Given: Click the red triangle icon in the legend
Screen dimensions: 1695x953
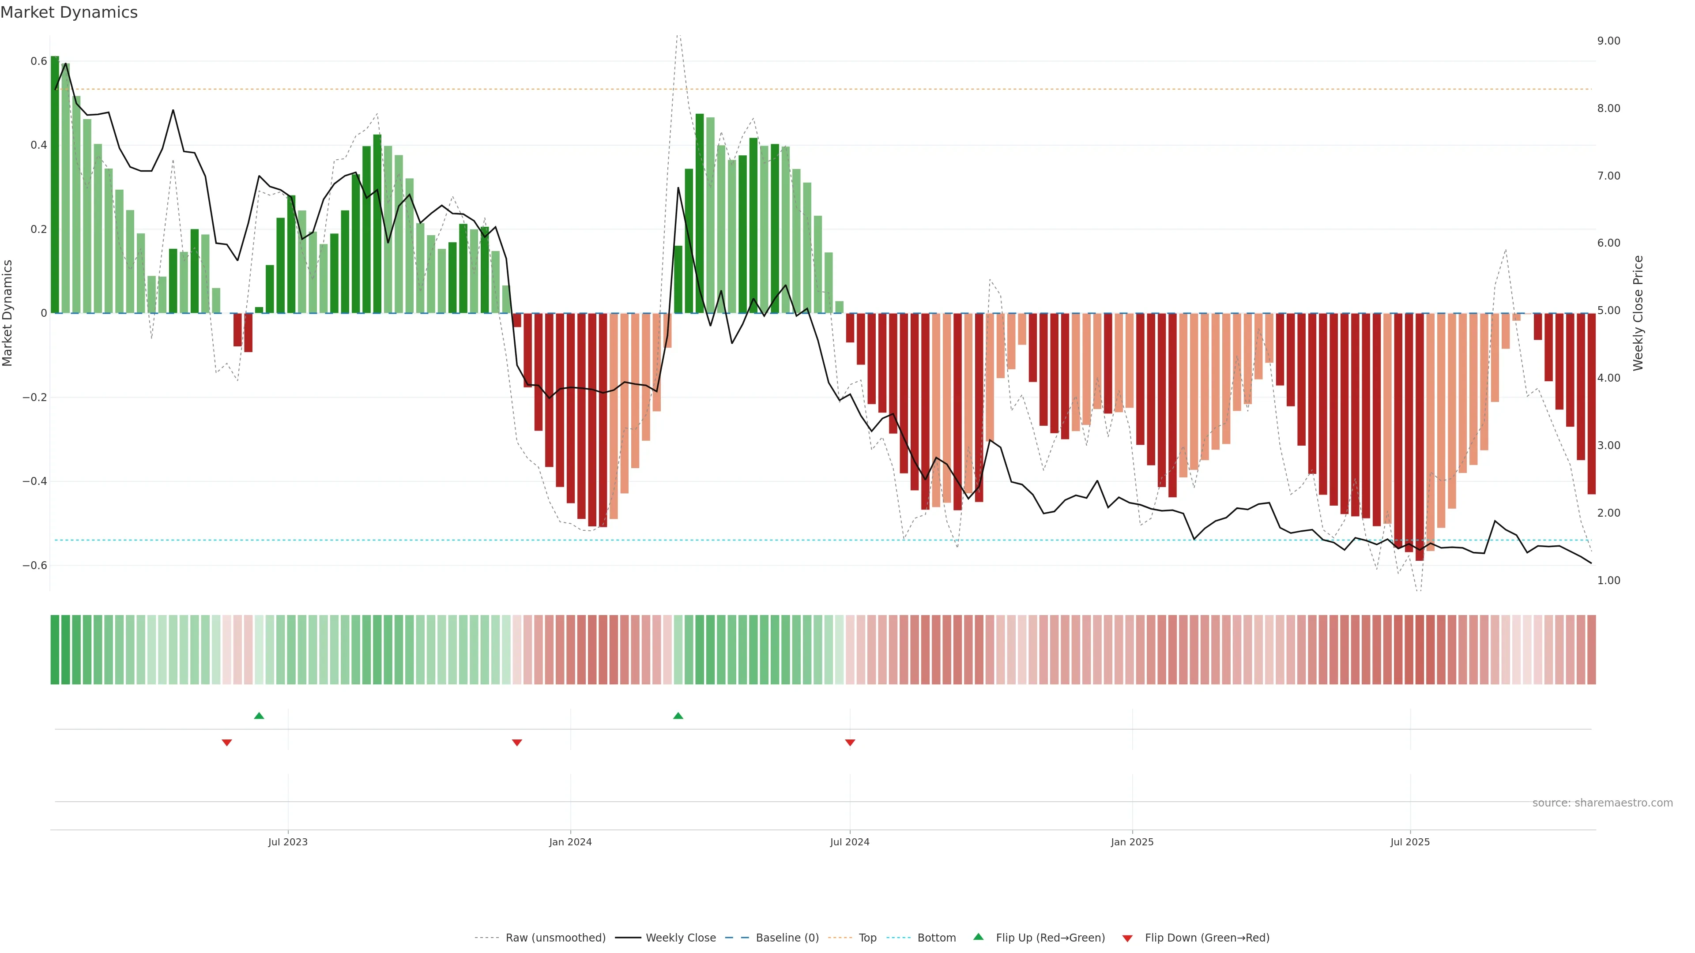Looking at the screenshot, I should click(x=1127, y=938).
